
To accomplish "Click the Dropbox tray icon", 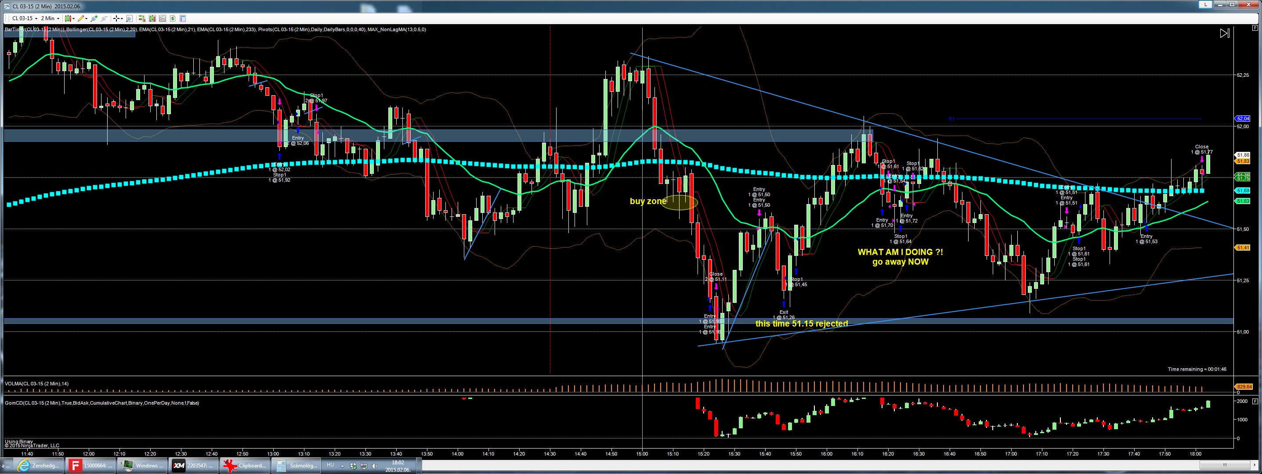I will pos(353,466).
